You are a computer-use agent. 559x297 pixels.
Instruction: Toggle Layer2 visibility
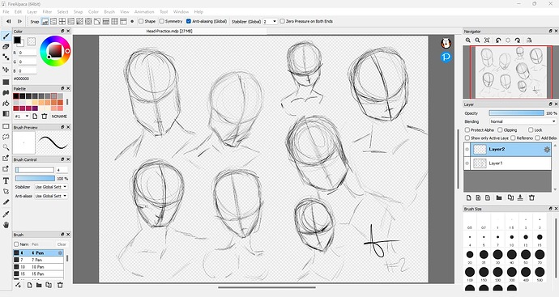467,150
